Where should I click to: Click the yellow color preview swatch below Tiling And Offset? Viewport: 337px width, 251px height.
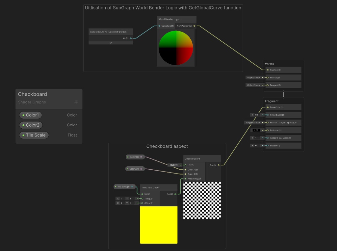(x=159, y=225)
